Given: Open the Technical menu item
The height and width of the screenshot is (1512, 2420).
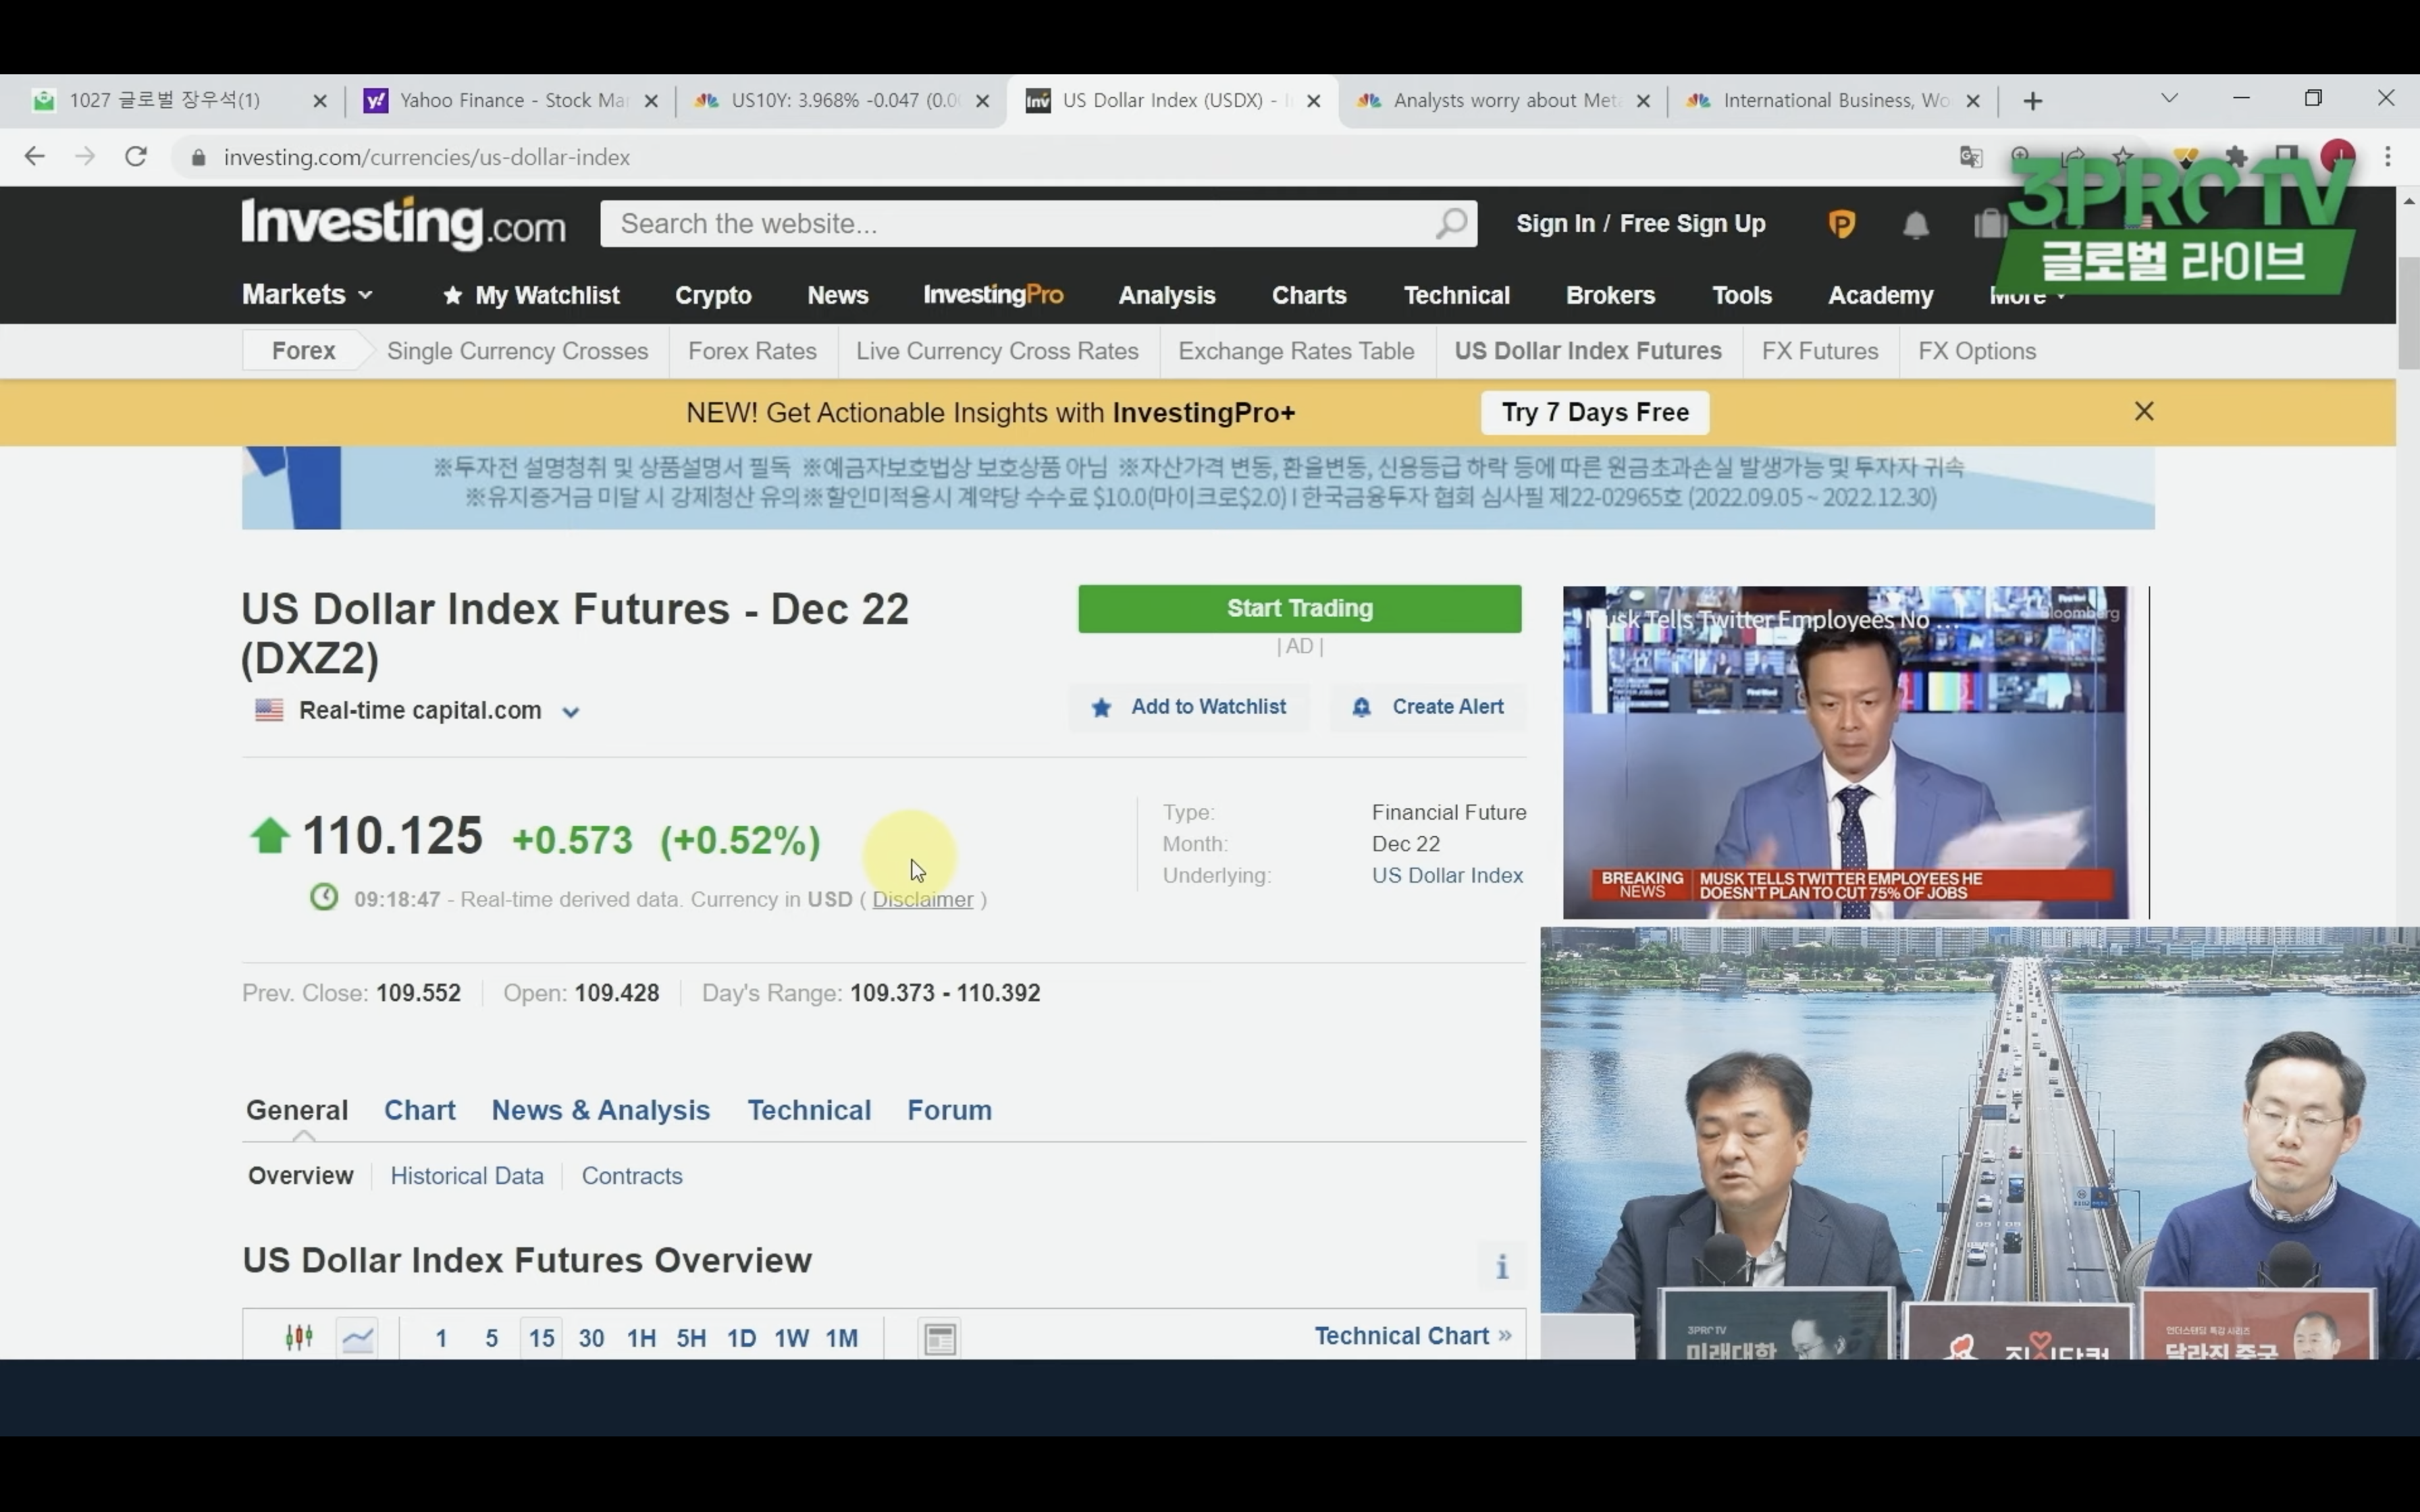Looking at the screenshot, I should 1456,295.
